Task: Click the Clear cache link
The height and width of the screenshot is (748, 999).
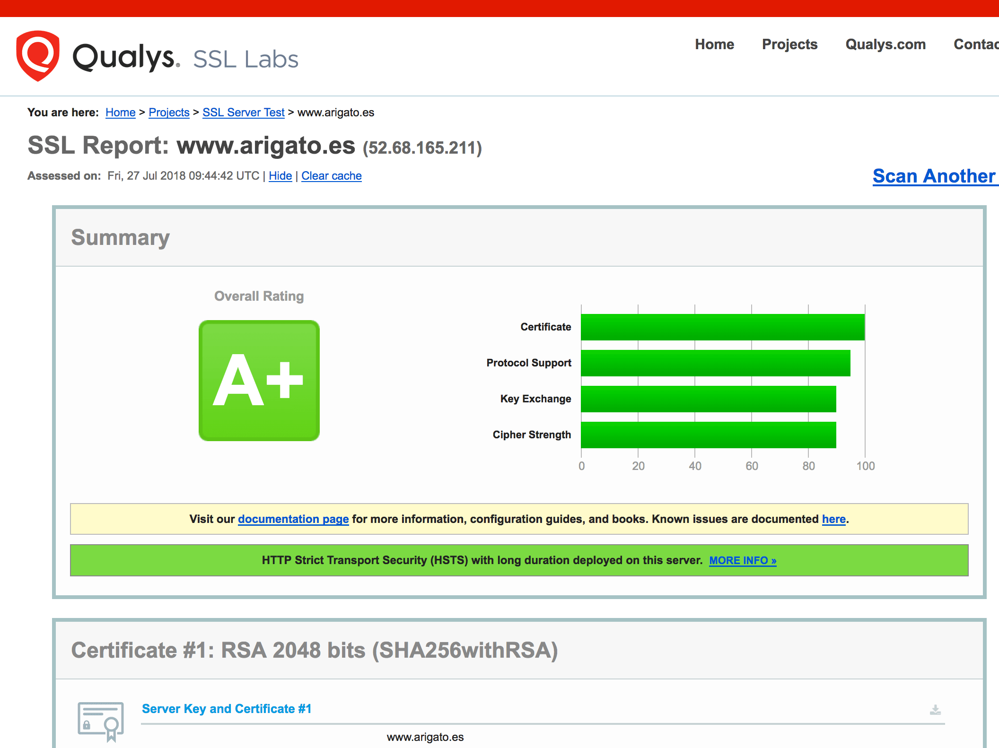Action: pos(331,176)
